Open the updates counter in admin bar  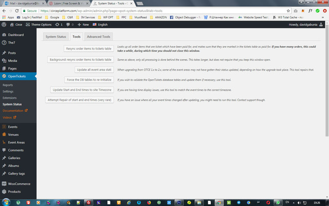point(59,25)
